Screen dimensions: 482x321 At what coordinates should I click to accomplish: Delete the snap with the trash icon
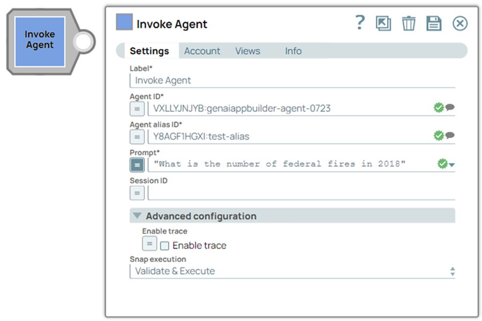coord(408,23)
